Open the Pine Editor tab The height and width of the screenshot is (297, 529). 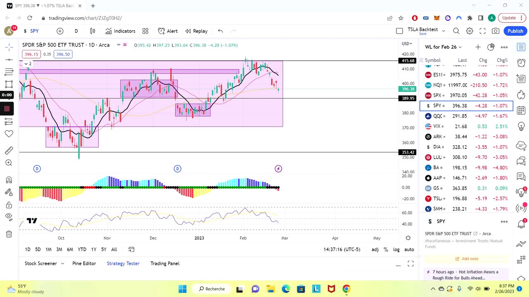(84, 264)
